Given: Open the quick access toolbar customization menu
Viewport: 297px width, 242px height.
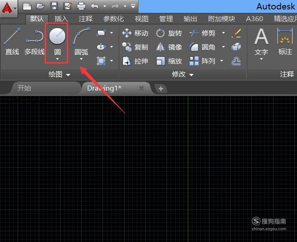Looking at the screenshot, I should coord(133,6).
